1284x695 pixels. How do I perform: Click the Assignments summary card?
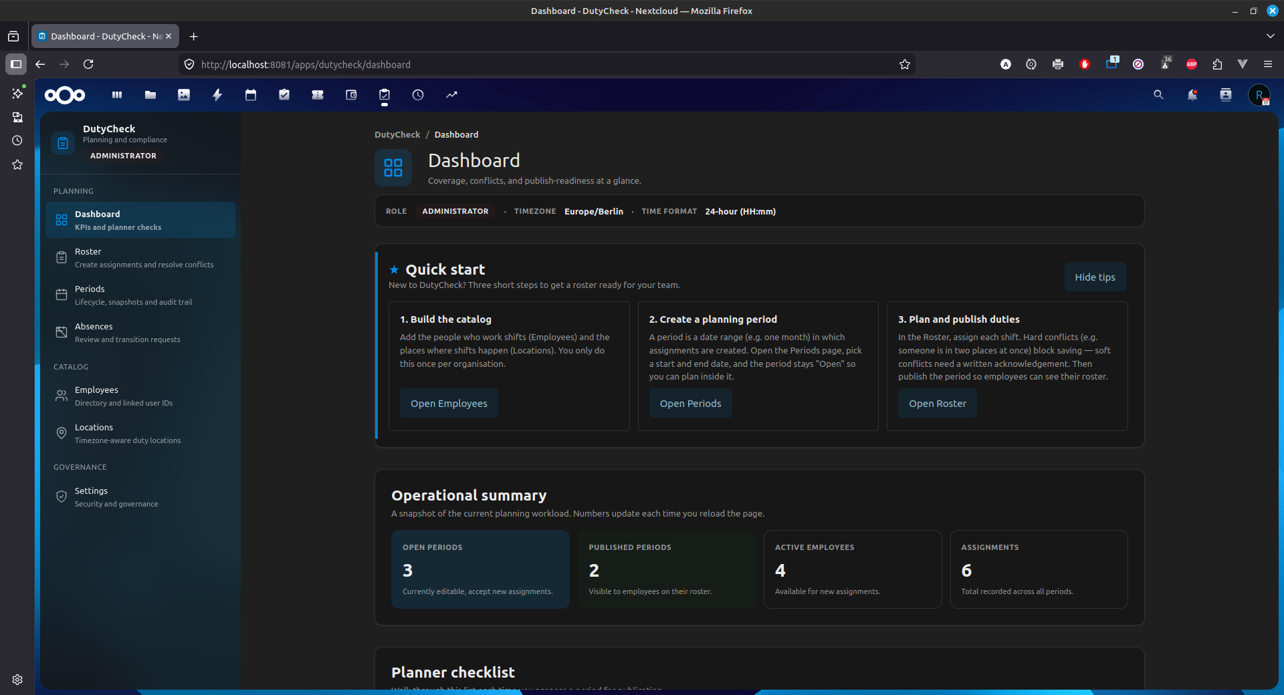1039,569
